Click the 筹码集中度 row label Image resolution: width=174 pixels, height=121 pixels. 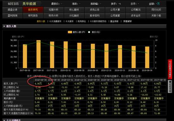point(10,98)
